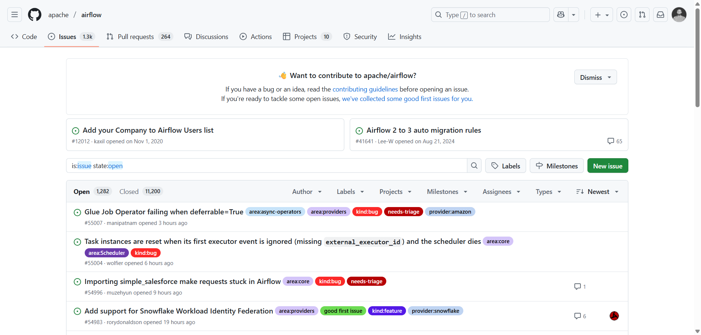Click the search magnifier in issue filter

pyautogui.click(x=474, y=165)
